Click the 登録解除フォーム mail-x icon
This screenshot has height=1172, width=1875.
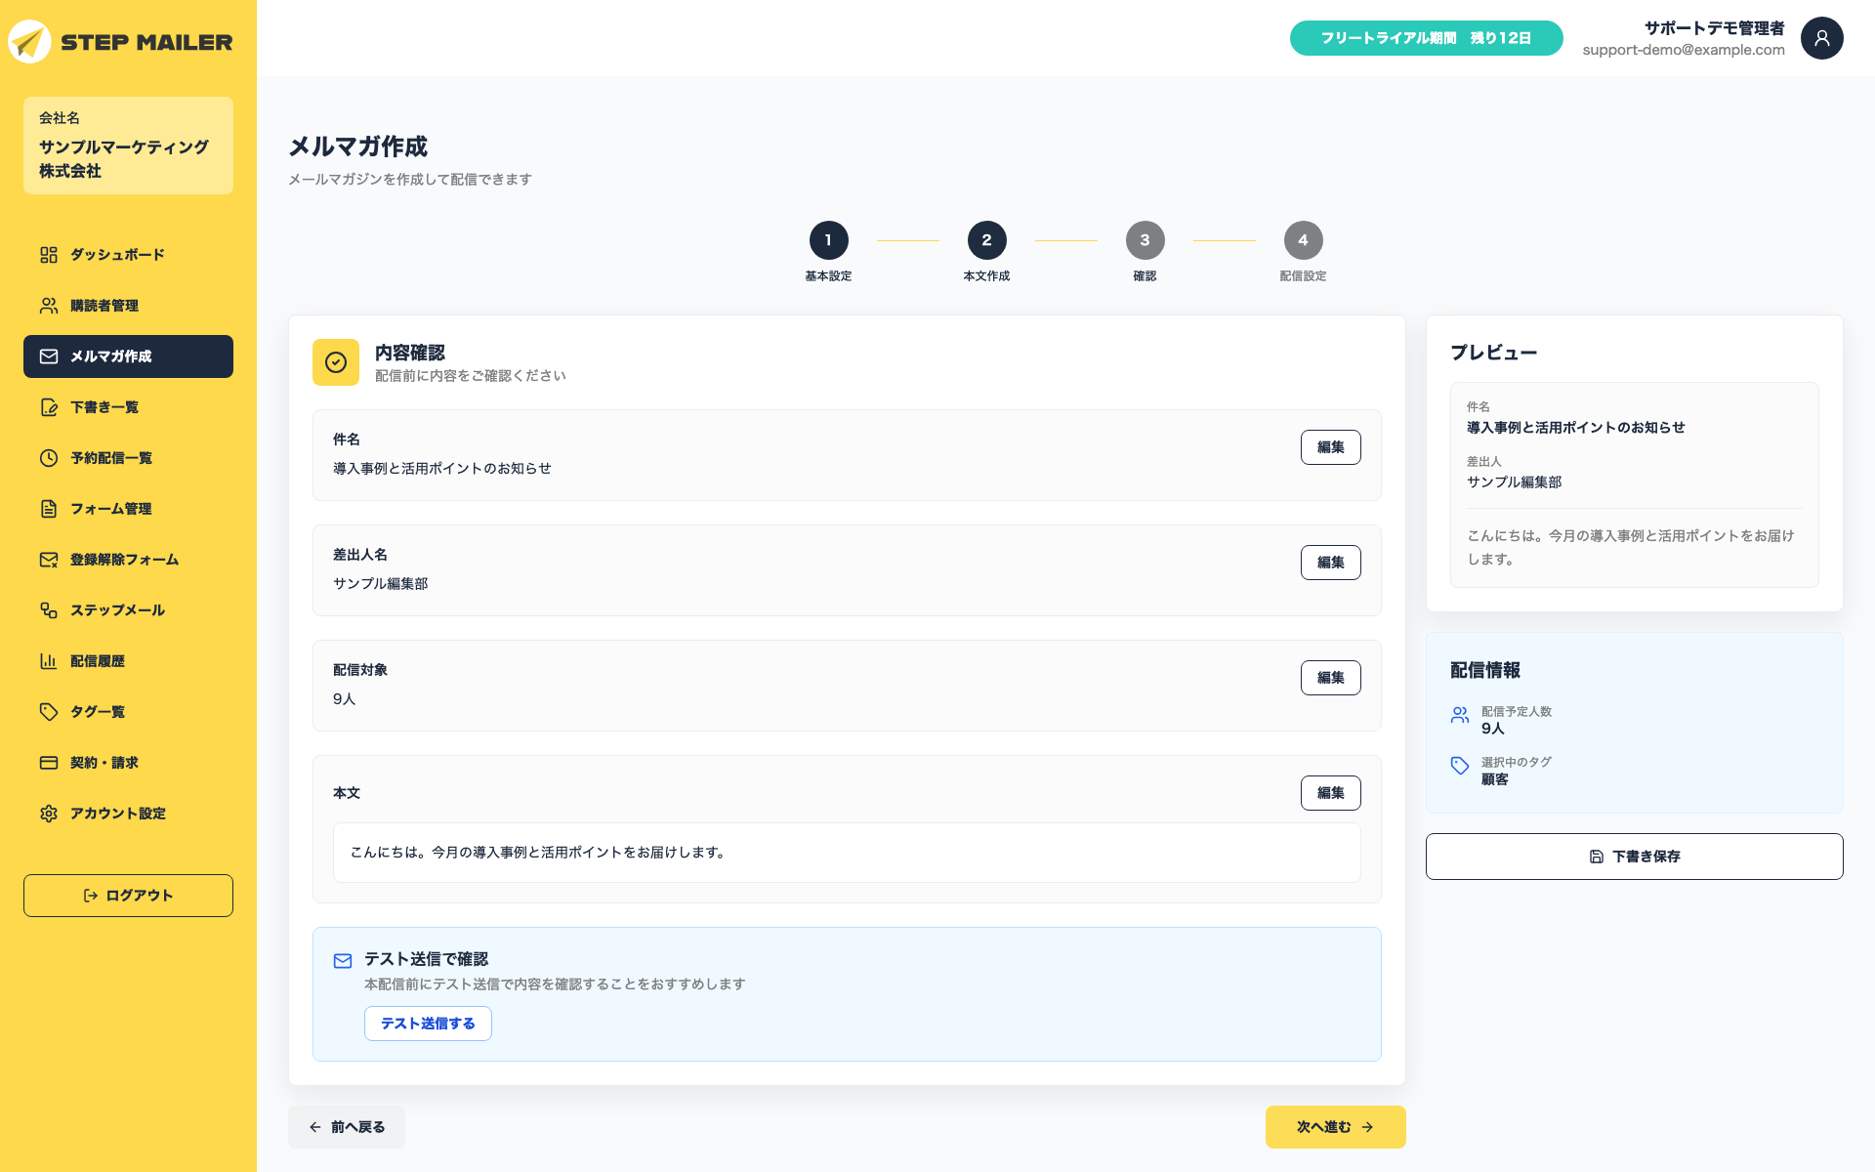click(49, 560)
